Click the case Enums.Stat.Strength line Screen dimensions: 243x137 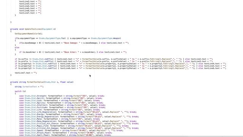[62, 96]
